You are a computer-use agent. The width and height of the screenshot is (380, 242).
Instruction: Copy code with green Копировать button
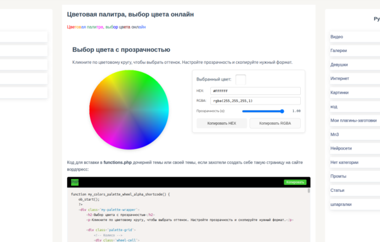click(295, 182)
